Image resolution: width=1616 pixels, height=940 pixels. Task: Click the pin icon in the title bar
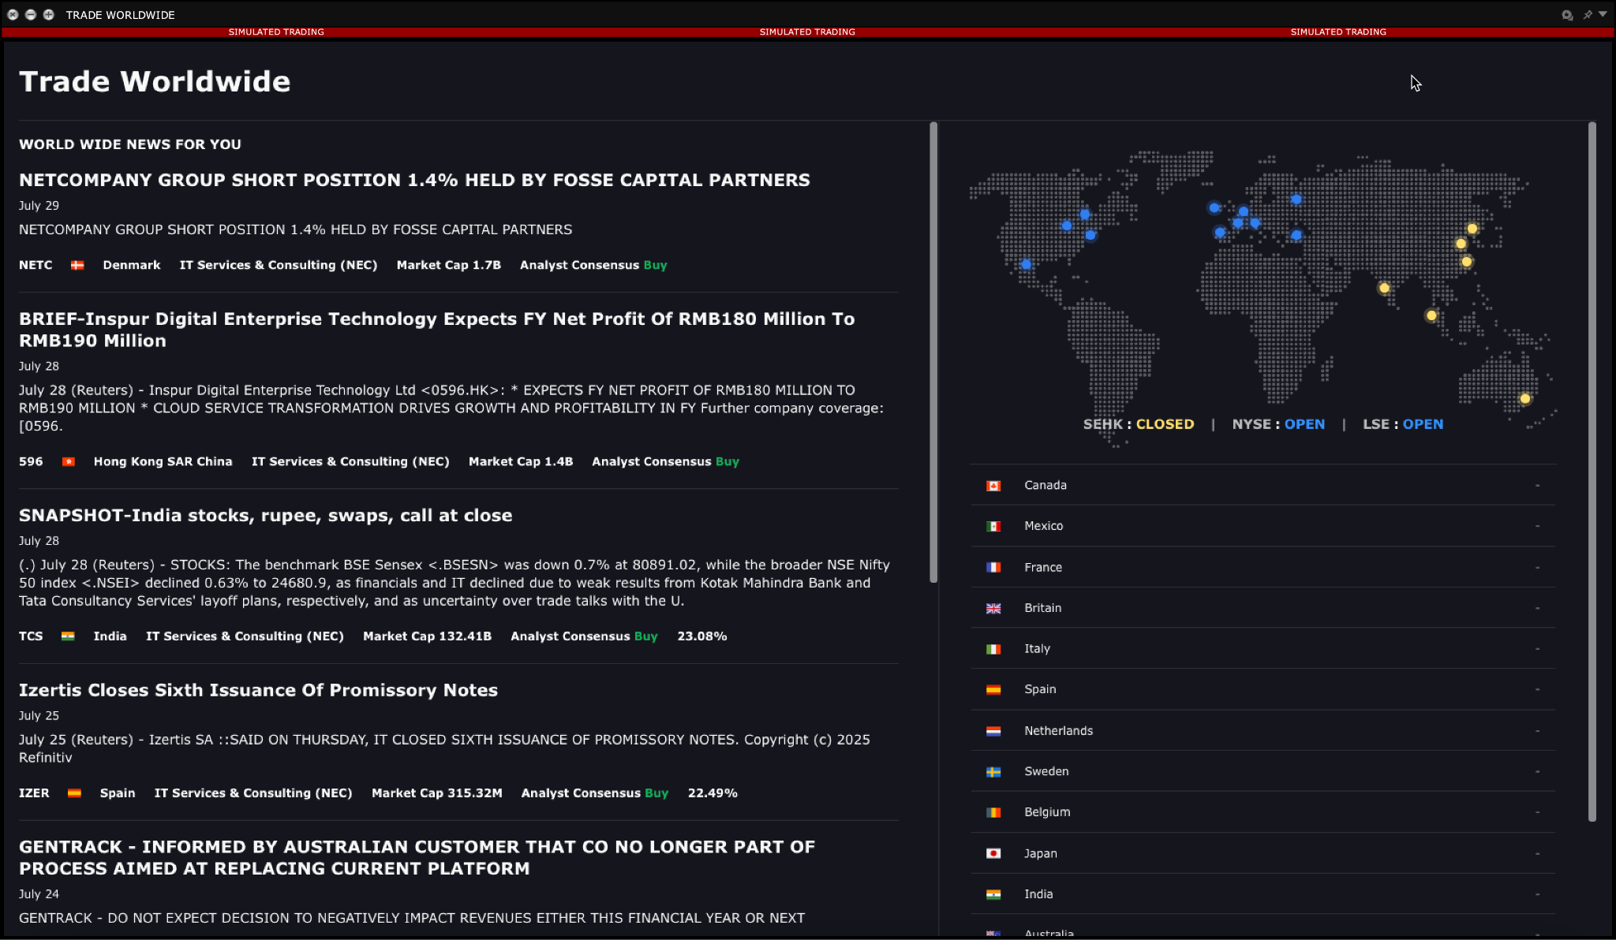coord(1587,14)
